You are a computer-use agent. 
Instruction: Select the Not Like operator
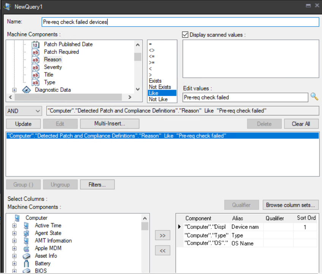(158, 99)
